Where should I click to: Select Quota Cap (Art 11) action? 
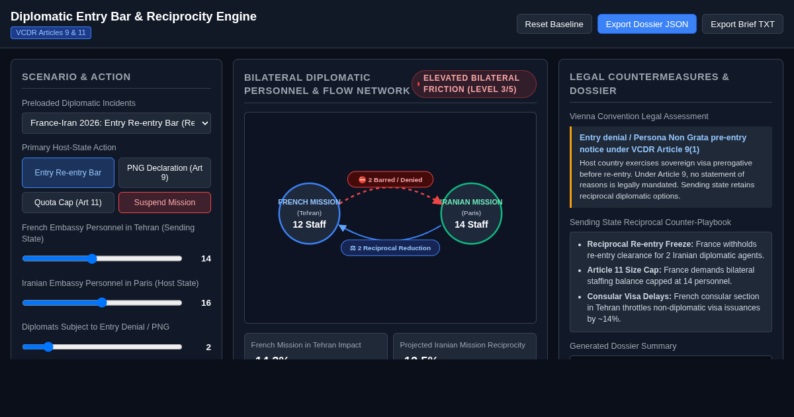68,203
